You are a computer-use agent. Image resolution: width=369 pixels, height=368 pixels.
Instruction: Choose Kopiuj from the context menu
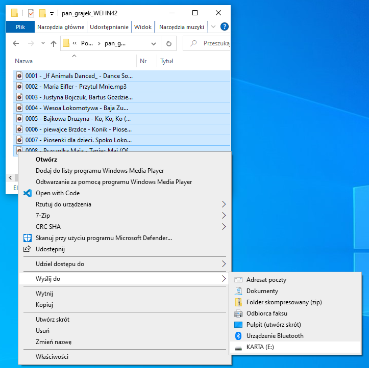44,305
